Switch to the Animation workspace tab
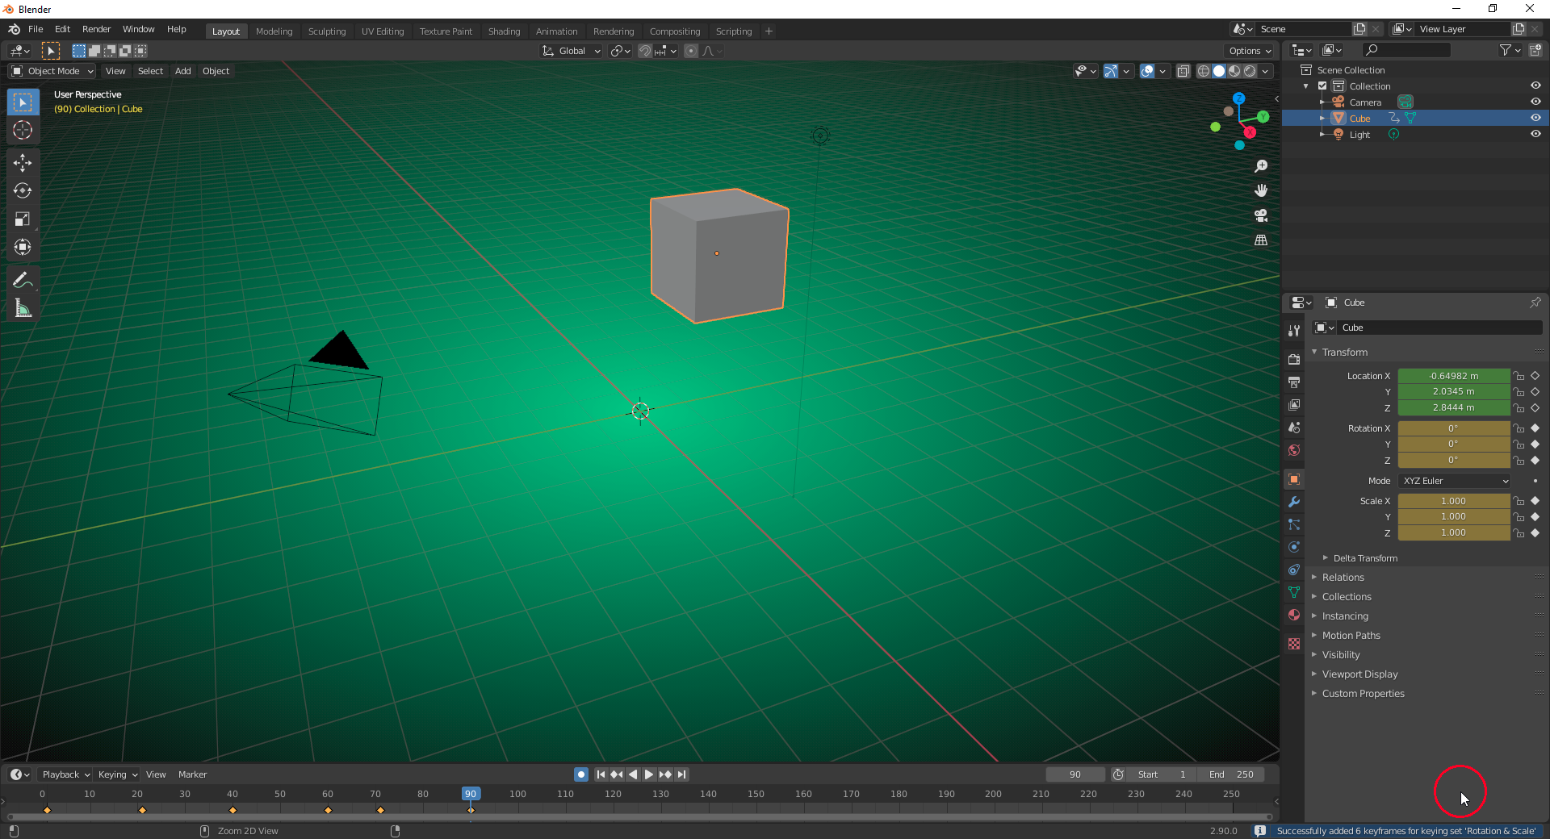 pos(557,31)
